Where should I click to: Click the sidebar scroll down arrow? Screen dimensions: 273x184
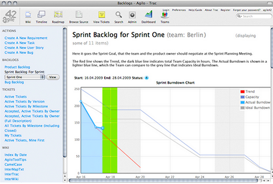pyautogui.click(x=65, y=180)
